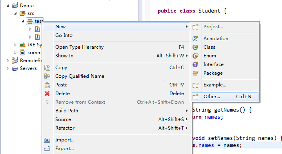Image resolution: width=282 pixels, height=154 pixels.
Task: Click the Paste clipboard icon
Action: click(47, 85)
